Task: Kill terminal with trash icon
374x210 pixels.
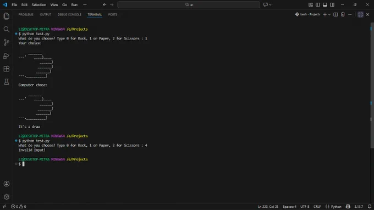Action: point(343,14)
